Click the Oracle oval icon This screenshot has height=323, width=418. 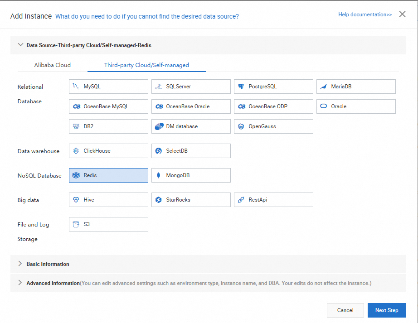pos(323,106)
